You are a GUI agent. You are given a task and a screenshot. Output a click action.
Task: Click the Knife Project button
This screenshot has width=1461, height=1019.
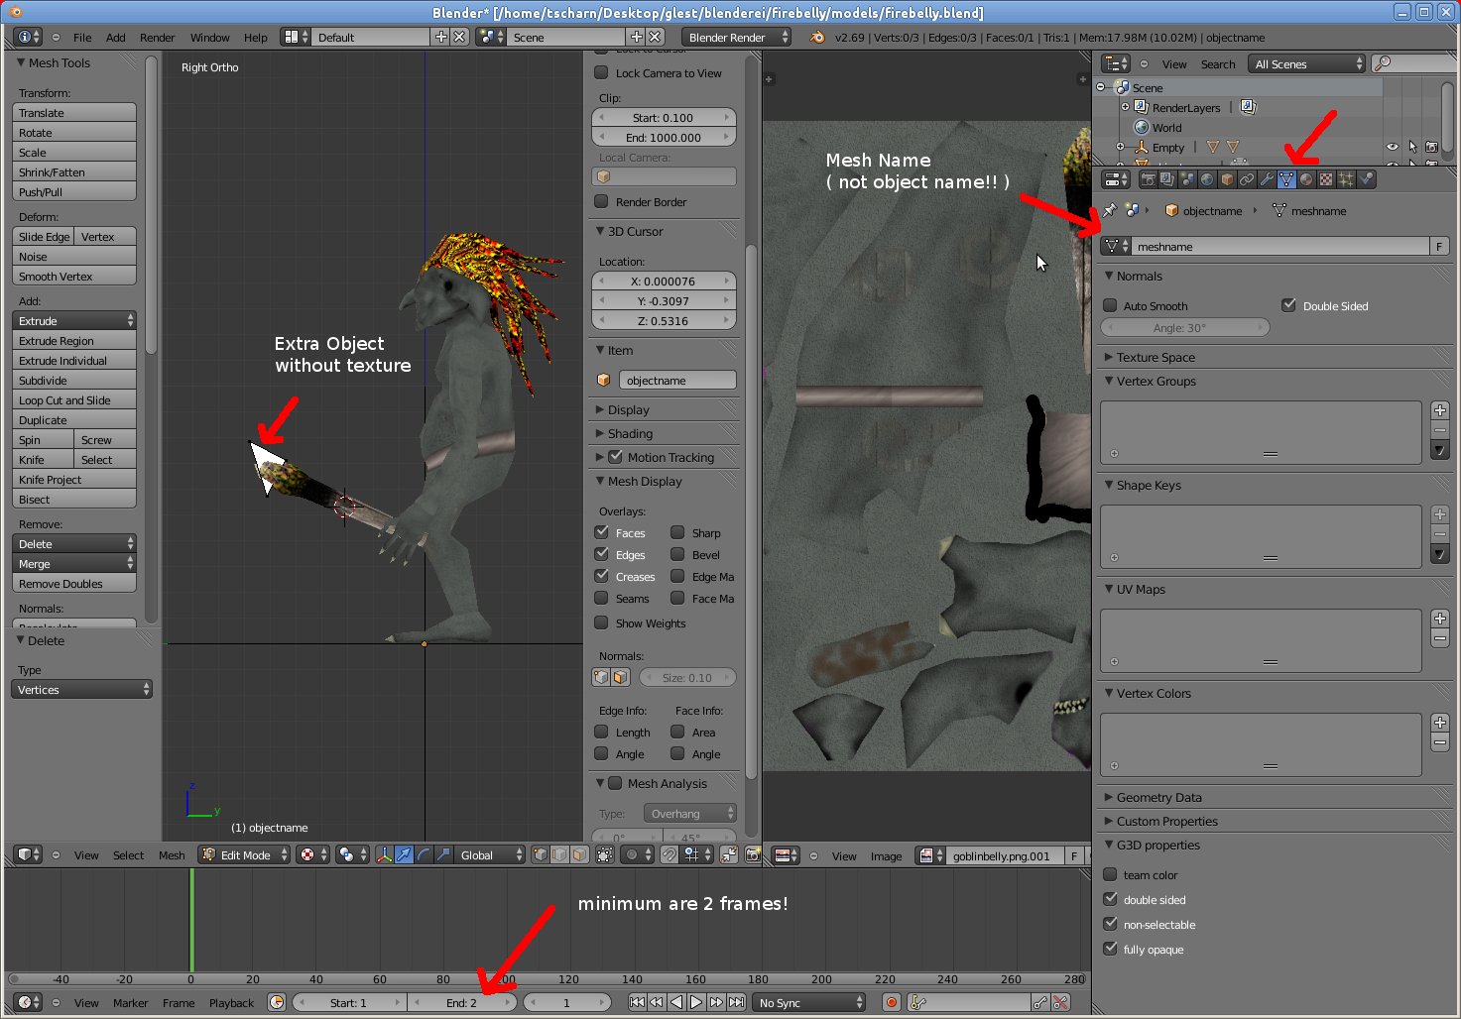[x=74, y=479]
